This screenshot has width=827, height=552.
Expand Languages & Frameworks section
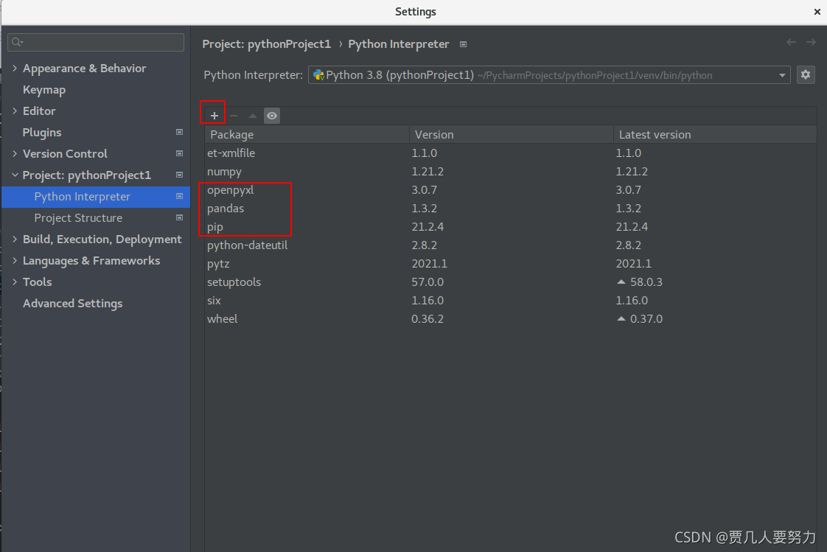(x=15, y=260)
